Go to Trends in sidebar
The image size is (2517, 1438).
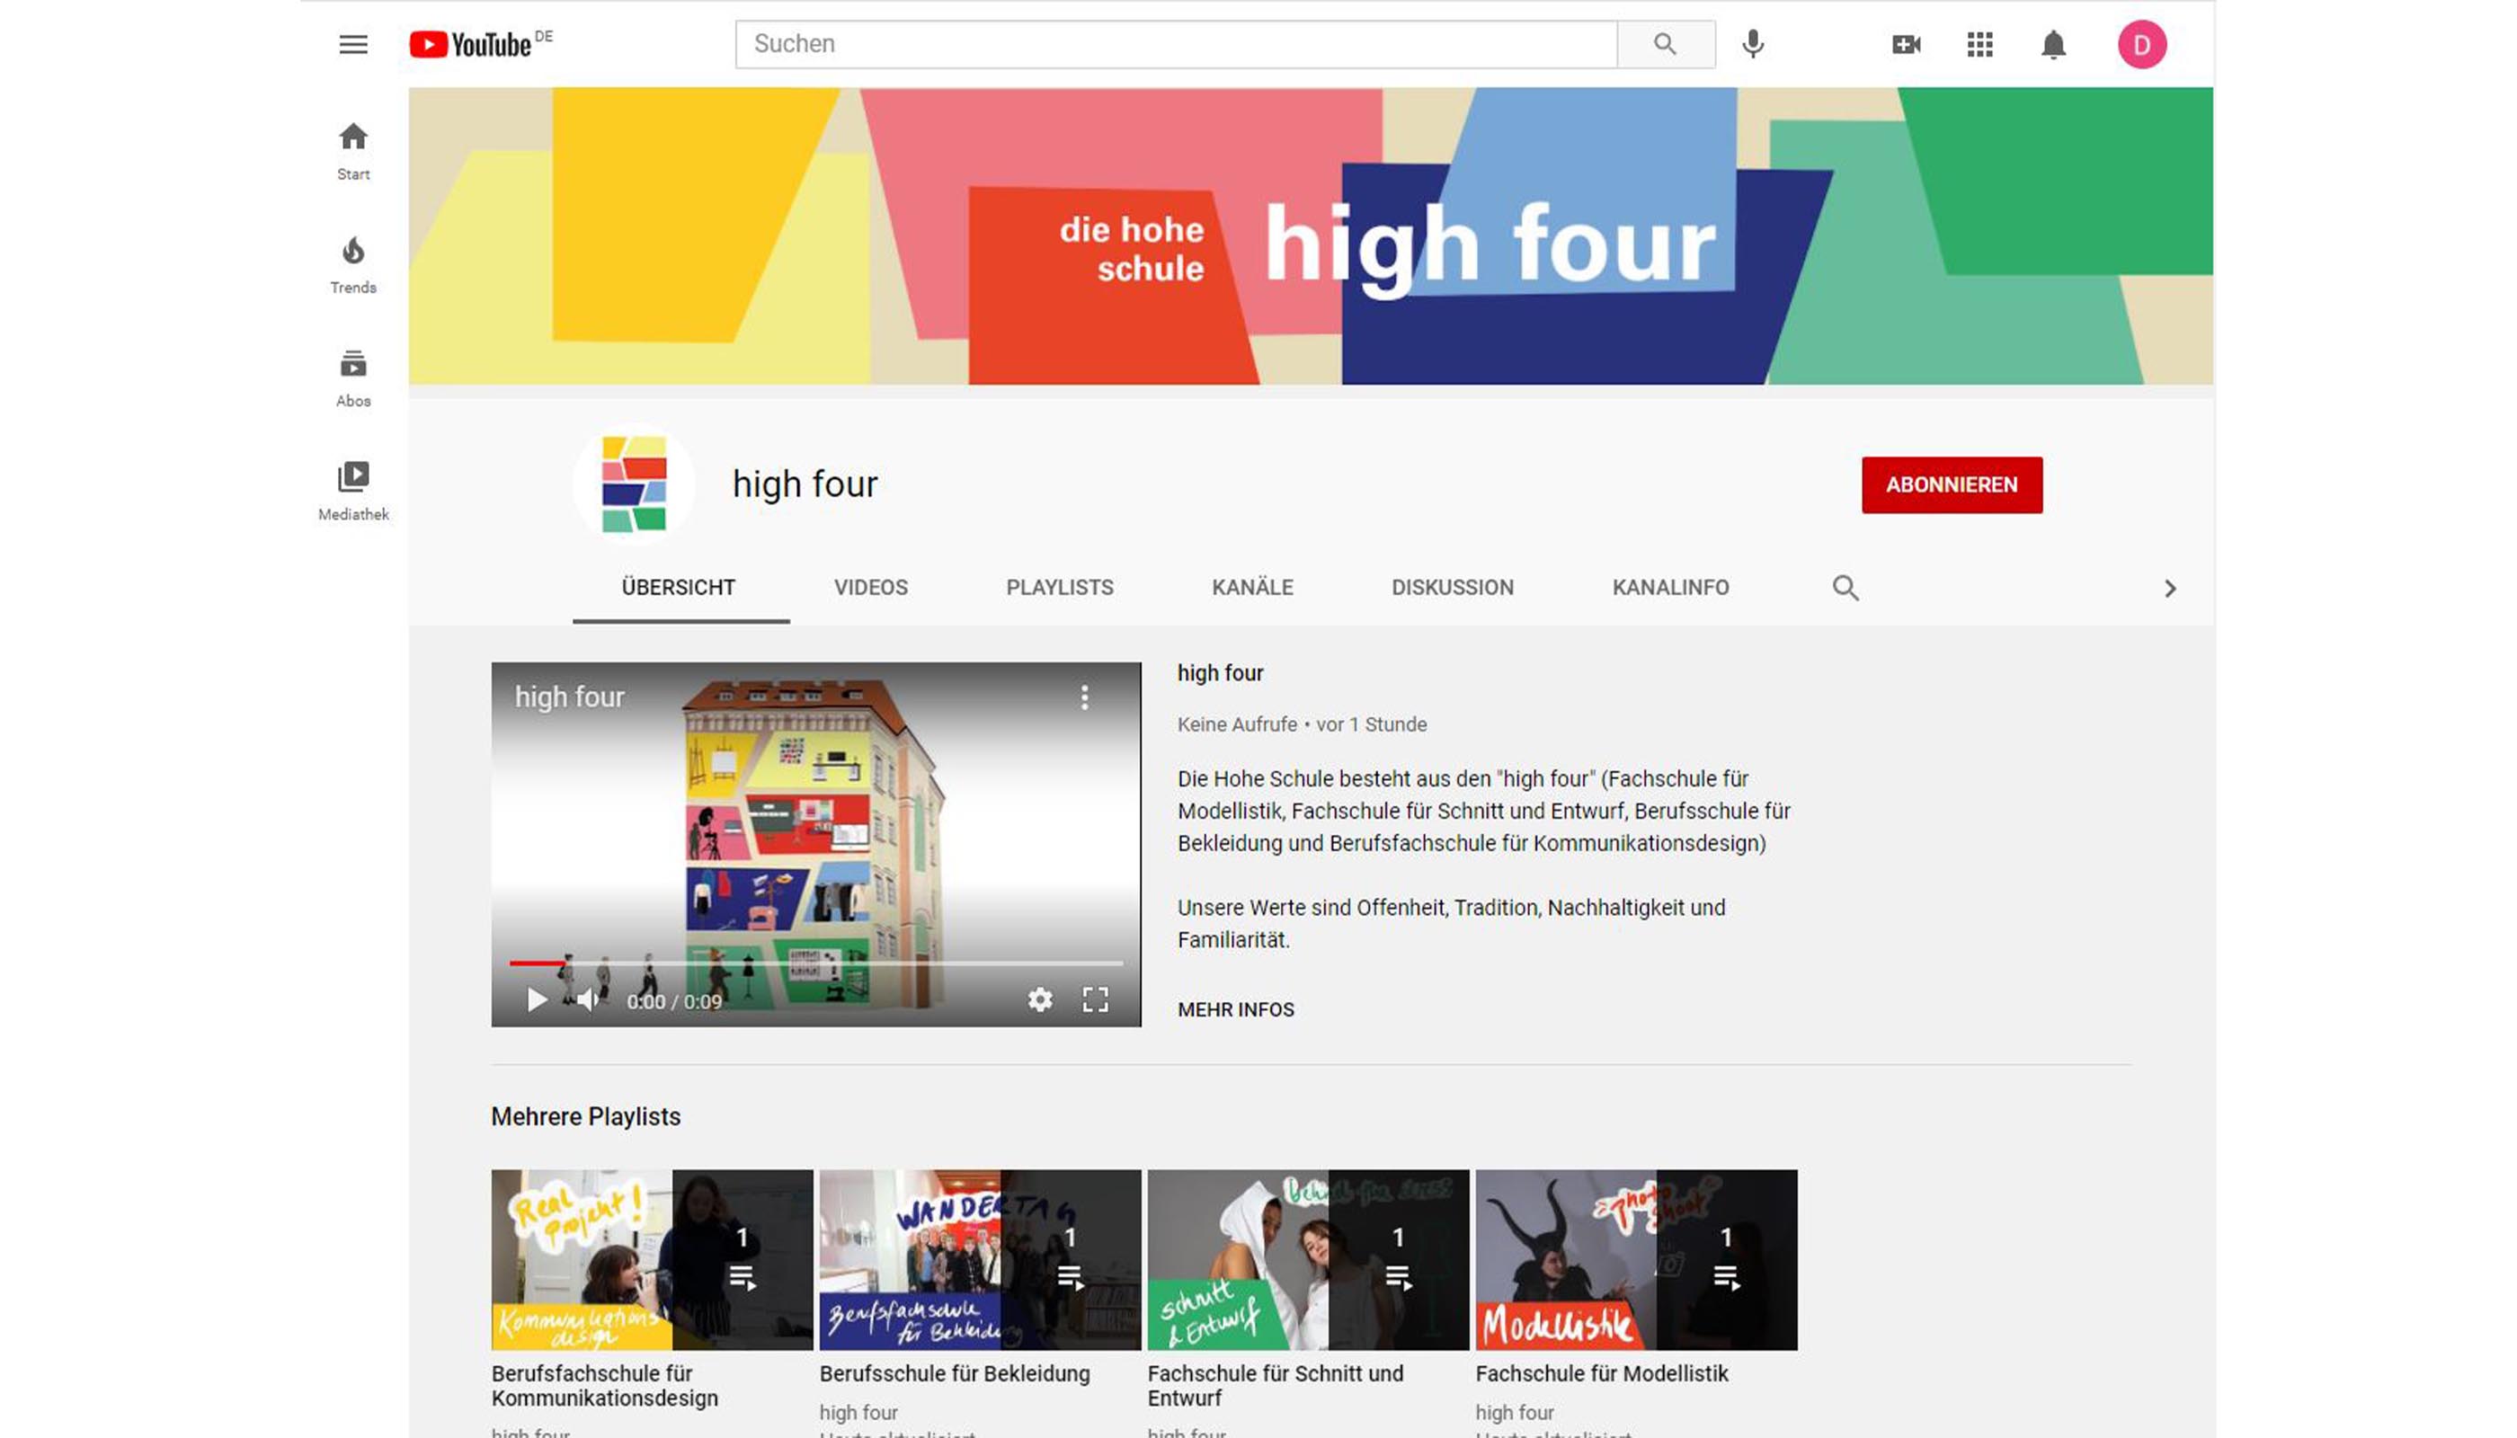(352, 265)
